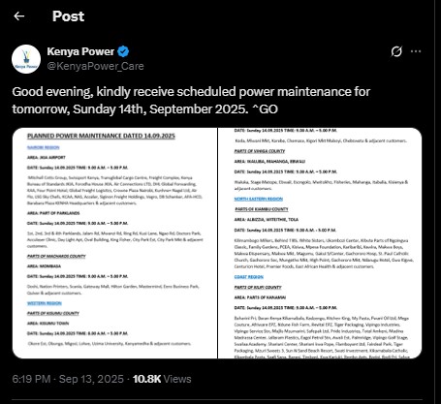441x404 pixels.
Task: Click the blue verified badge
Action: point(123,51)
